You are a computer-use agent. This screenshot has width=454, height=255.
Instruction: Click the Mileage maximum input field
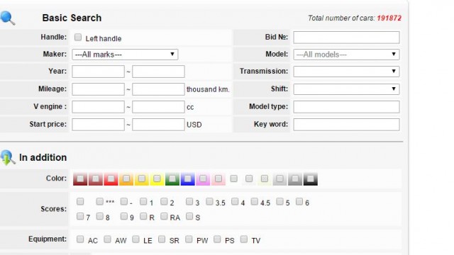(158, 89)
